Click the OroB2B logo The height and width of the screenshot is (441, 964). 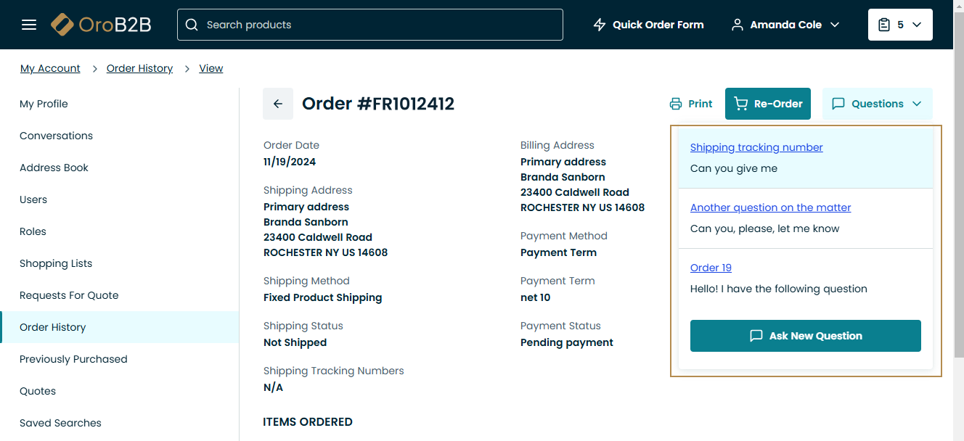click(x=101, y=25)
